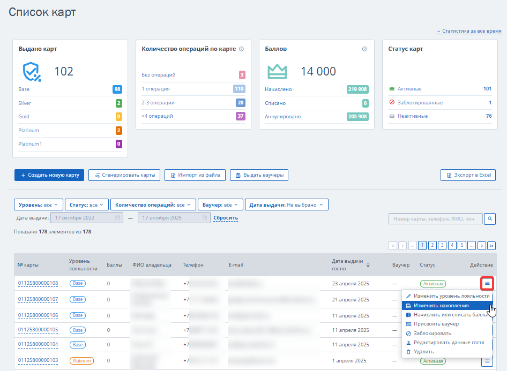
Task: Click Создать новую карту button
Action: click(x=49, y=175)
